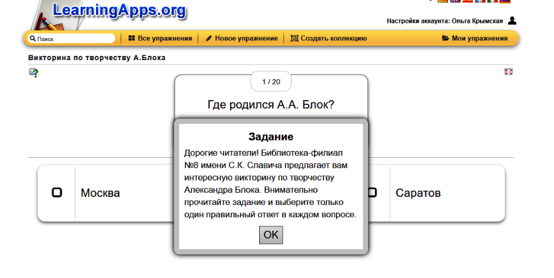The width and height of the screenshot is (554, 278).
Task: Open the Все упражнения menu item
Action: (160, 38)
